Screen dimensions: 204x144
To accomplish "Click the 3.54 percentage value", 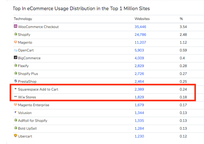I will (x=183, y=27).
